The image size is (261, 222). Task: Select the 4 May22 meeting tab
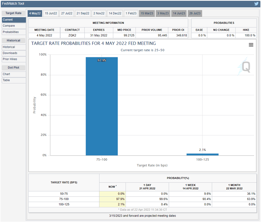click(35, 13)
